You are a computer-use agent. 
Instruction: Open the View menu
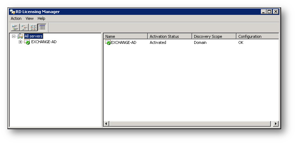[x=29, y=18]
